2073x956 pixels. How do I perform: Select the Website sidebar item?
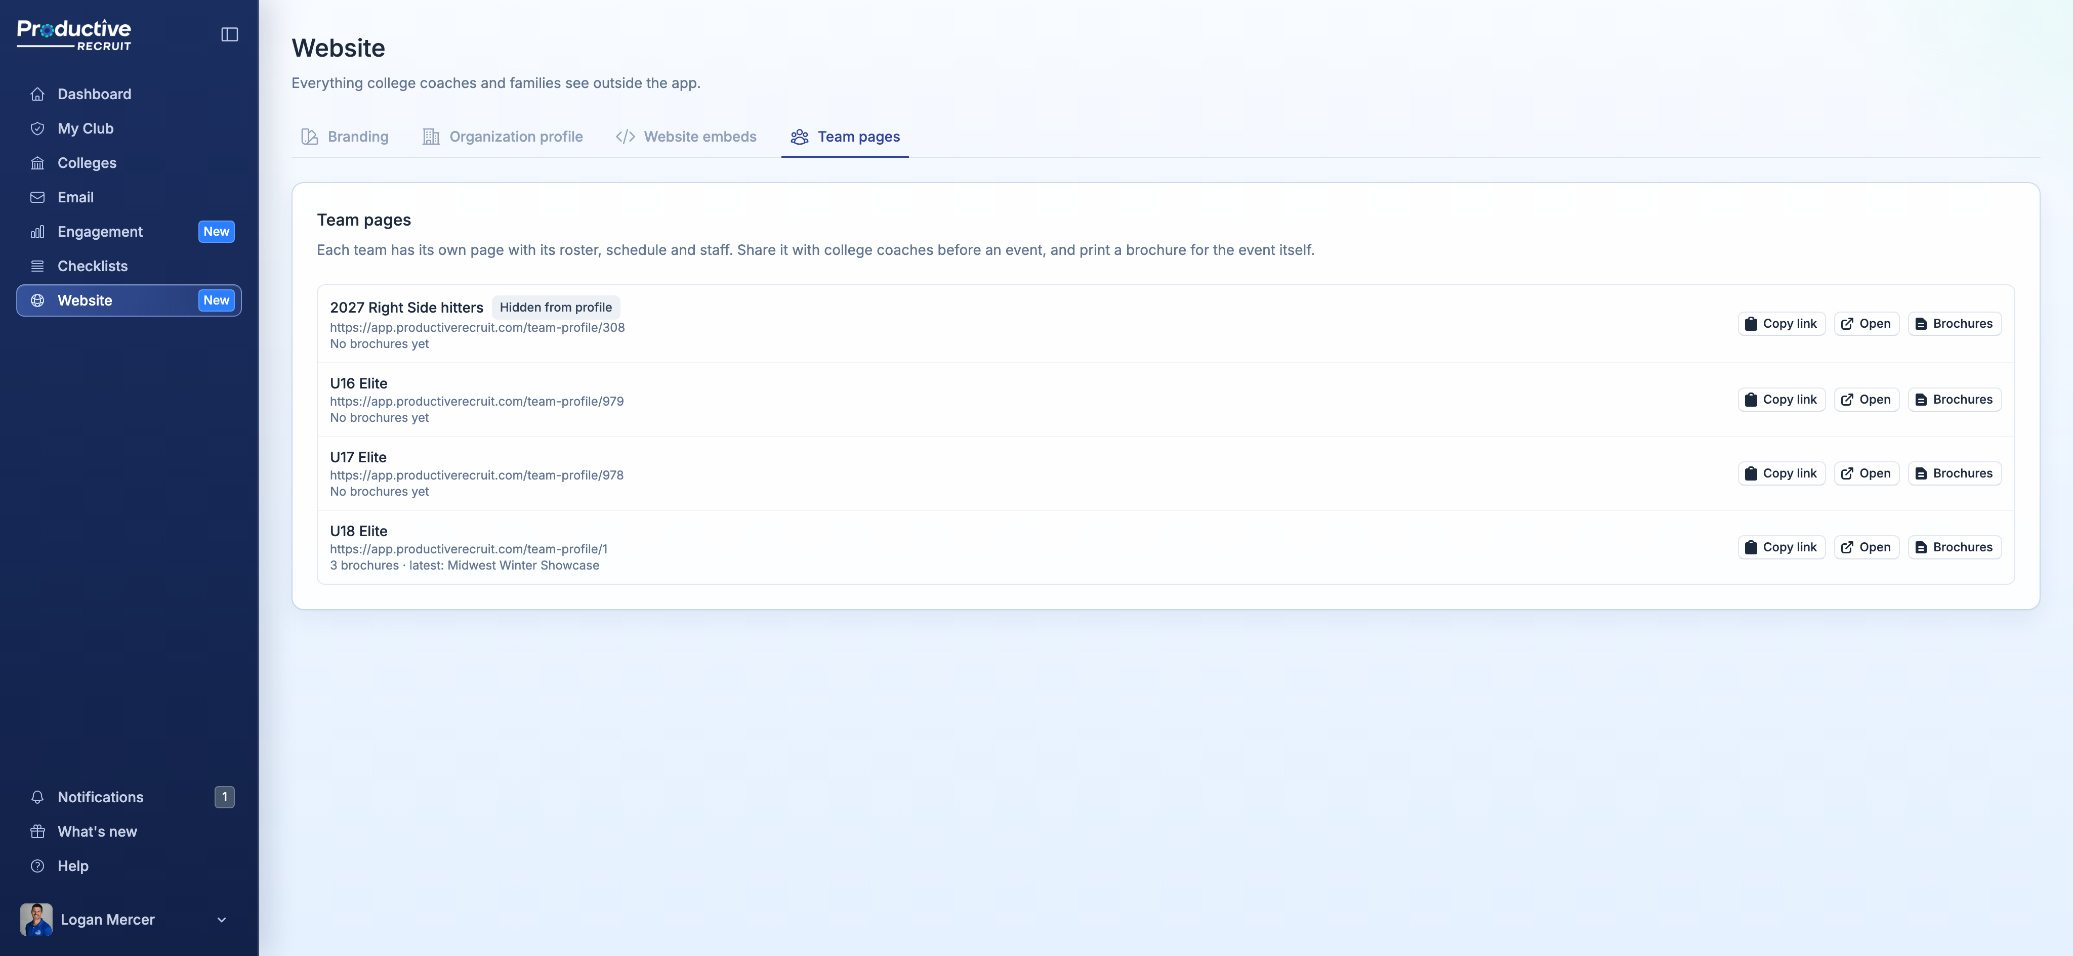click(x=129, y=300)
